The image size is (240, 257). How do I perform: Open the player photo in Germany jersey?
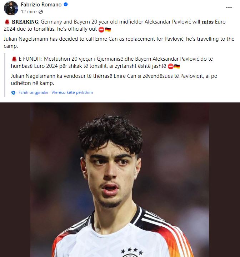coord(120,180)
